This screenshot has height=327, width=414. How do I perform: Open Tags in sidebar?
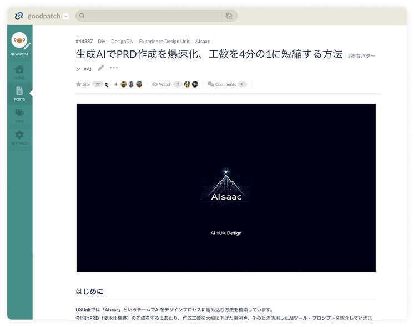pos(19,116)
